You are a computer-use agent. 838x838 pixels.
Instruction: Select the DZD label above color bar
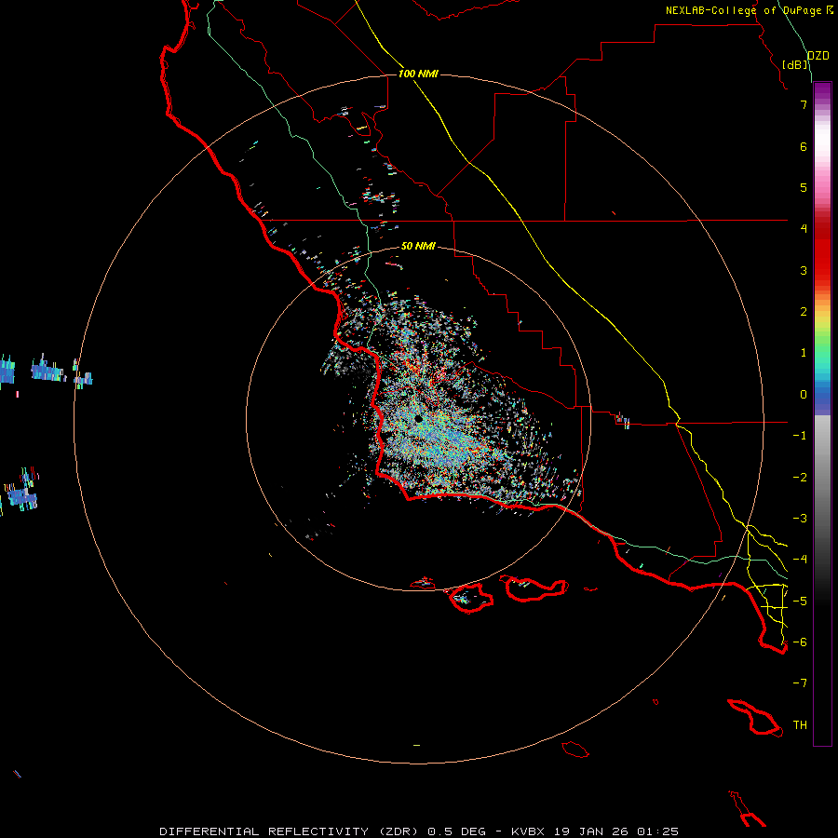click(818, 56)
